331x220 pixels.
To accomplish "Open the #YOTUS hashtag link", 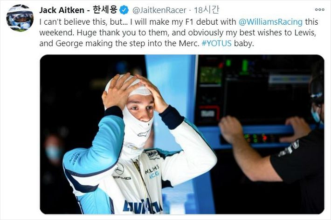I will point(217,43).
